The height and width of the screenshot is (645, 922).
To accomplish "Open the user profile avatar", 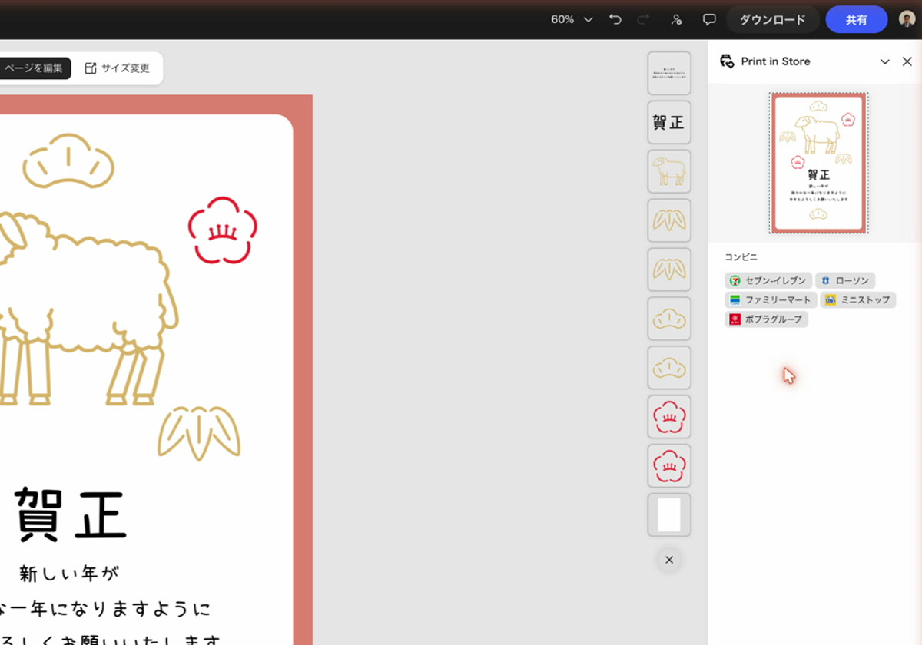I will click(907, 19).
